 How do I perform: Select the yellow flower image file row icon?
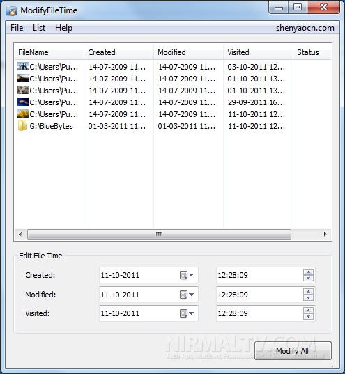click(x=23, y=114)
